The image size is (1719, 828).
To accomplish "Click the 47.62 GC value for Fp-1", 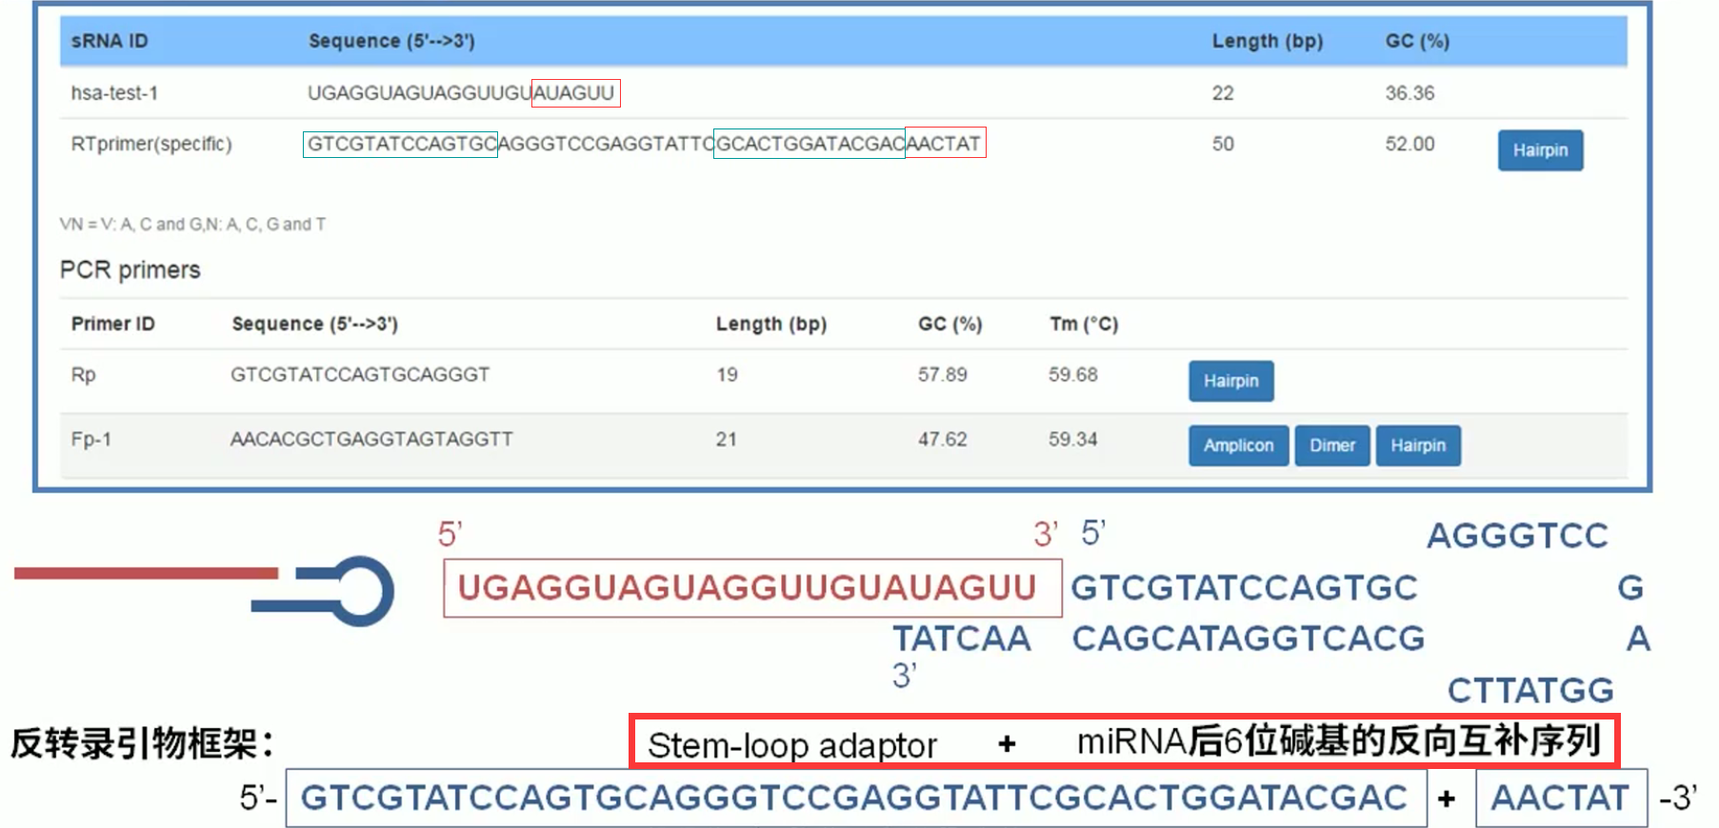I will (x=943, y=439).
